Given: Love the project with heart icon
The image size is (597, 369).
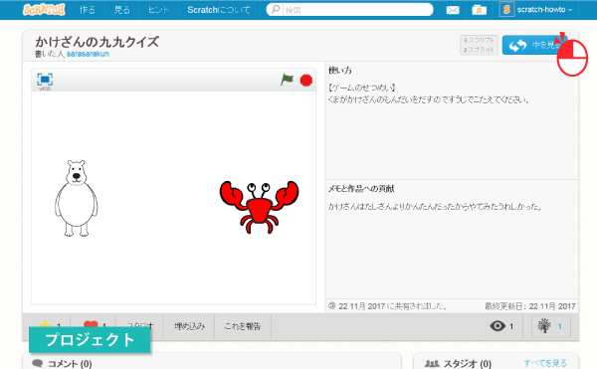Looking at the screenshot, I should [91, 324].
